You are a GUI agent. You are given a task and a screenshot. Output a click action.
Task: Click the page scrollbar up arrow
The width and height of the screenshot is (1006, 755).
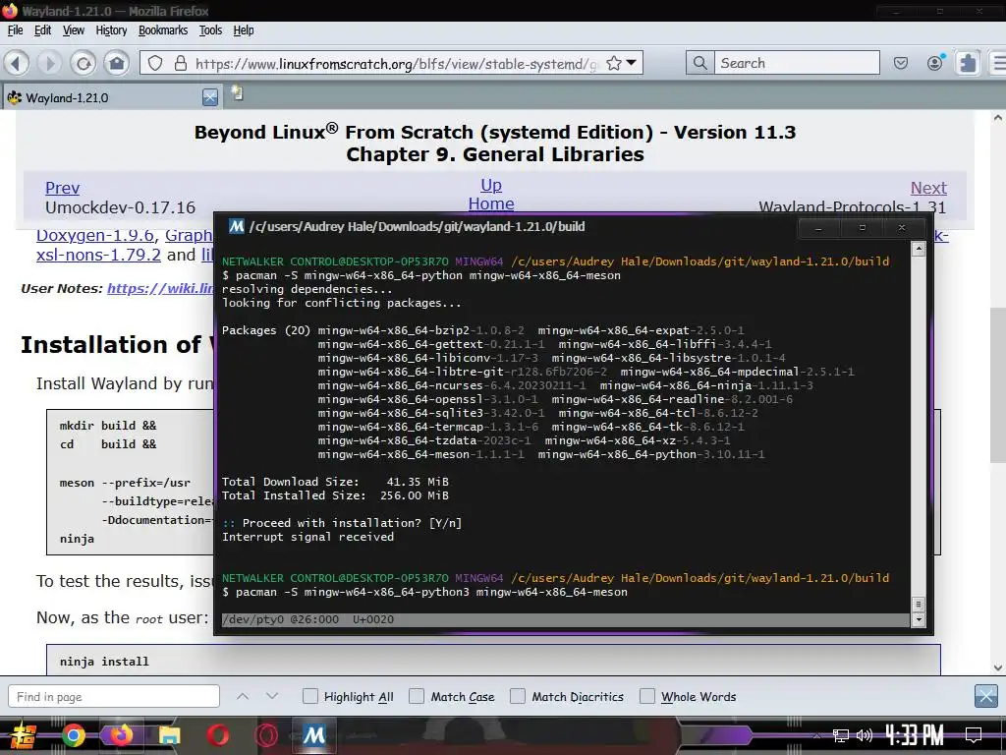(x=998, y=118)
